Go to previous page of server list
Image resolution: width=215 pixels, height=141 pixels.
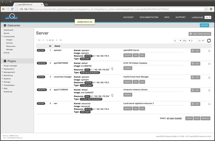pyautogui.click(x=43, y=40)
